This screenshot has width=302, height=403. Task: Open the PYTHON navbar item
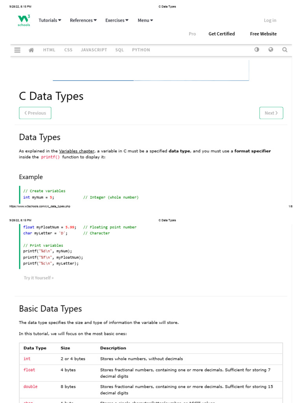pos(141,50)
